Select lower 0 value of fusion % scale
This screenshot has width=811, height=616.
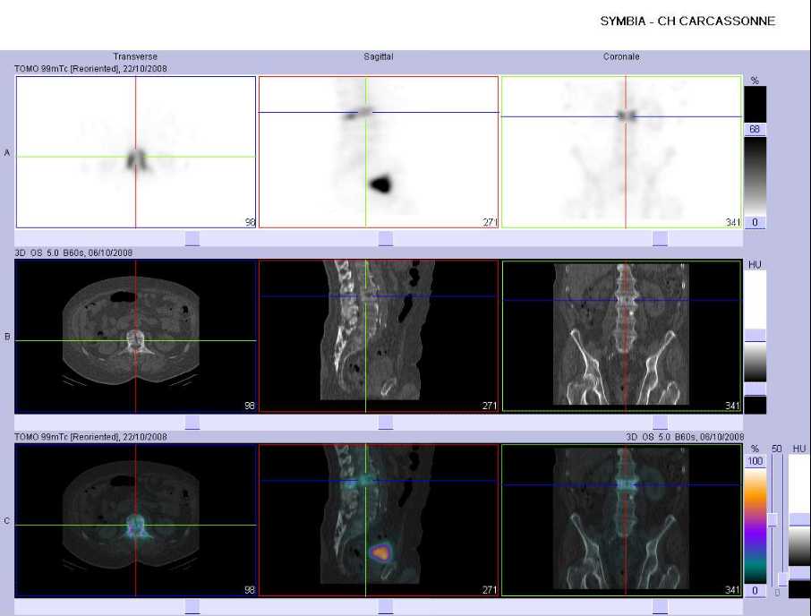[x=756, y=591]
